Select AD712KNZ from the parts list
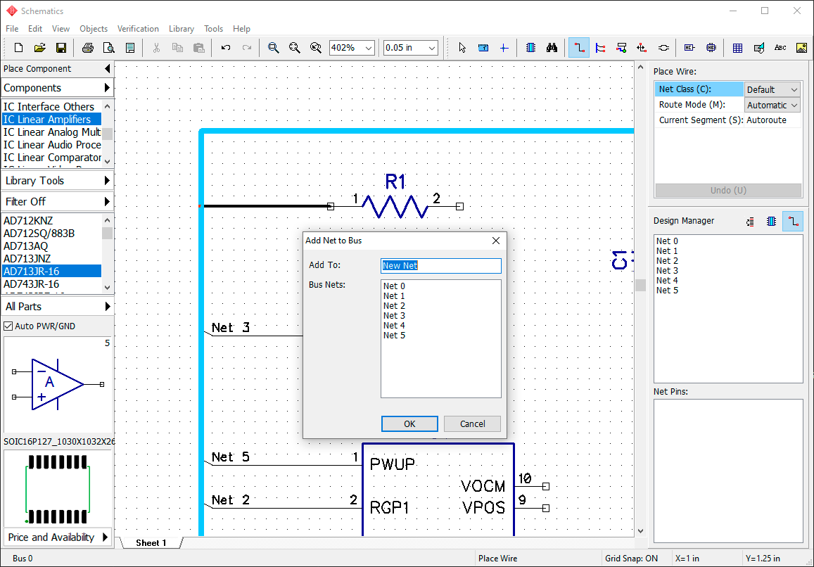Image resolution: width=814 pixels, height=567 pixels. tap(52, 221)
